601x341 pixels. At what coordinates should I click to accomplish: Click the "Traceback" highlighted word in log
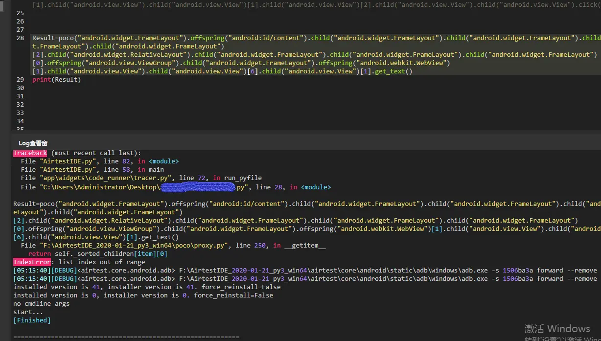[x=30, y=153]
